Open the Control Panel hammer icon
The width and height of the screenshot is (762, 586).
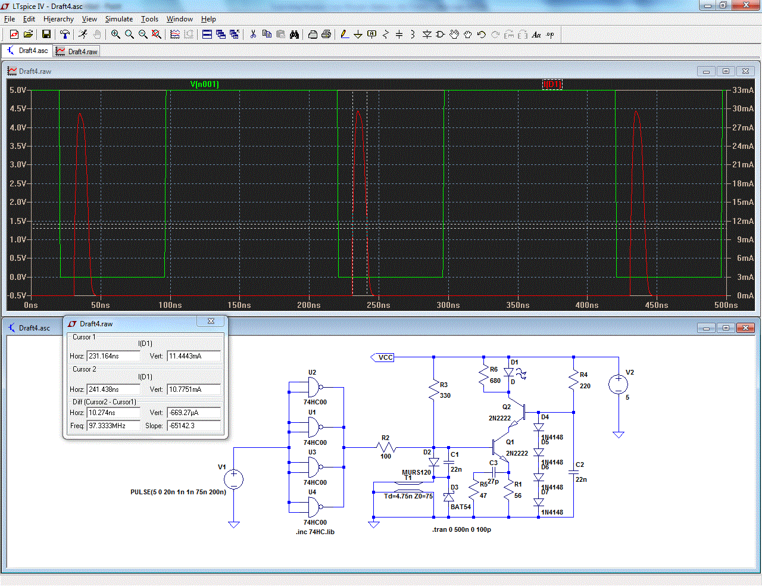(65, 35)
